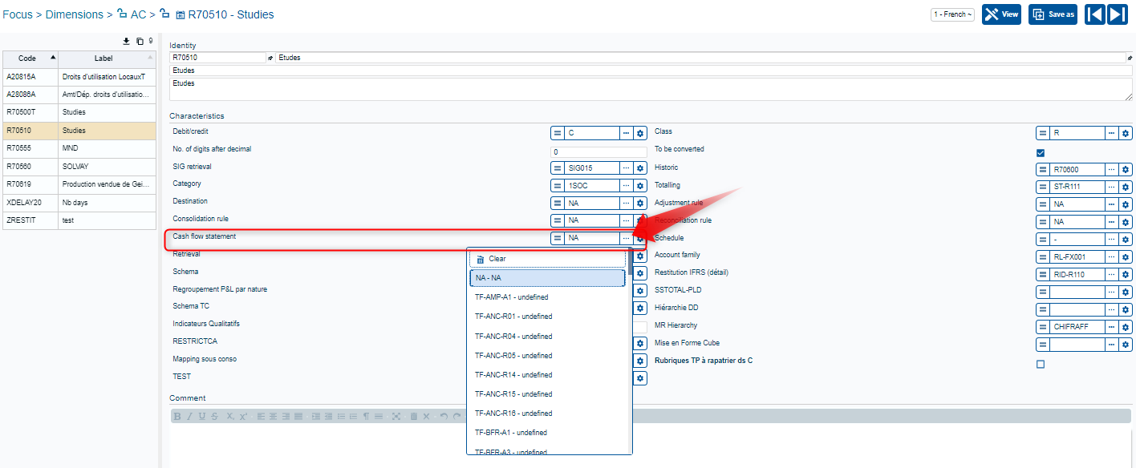Open the 1 - French language dropdown
The image size is (1136, 468).
(952, 14)
